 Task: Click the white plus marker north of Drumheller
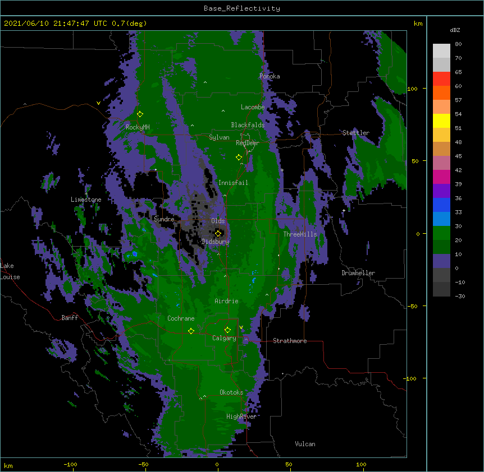click(x=344, y=210)
